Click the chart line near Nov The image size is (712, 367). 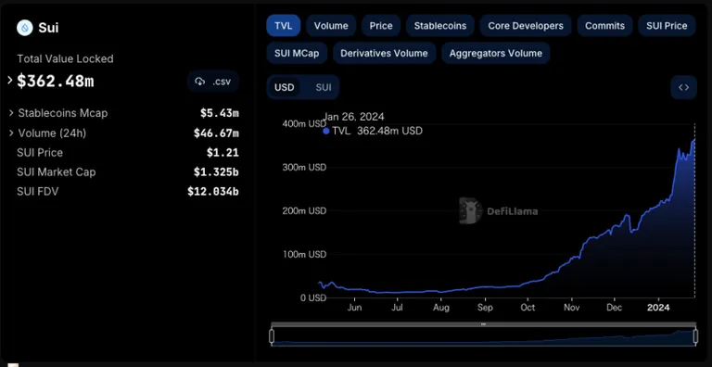(x=572, y=260)
